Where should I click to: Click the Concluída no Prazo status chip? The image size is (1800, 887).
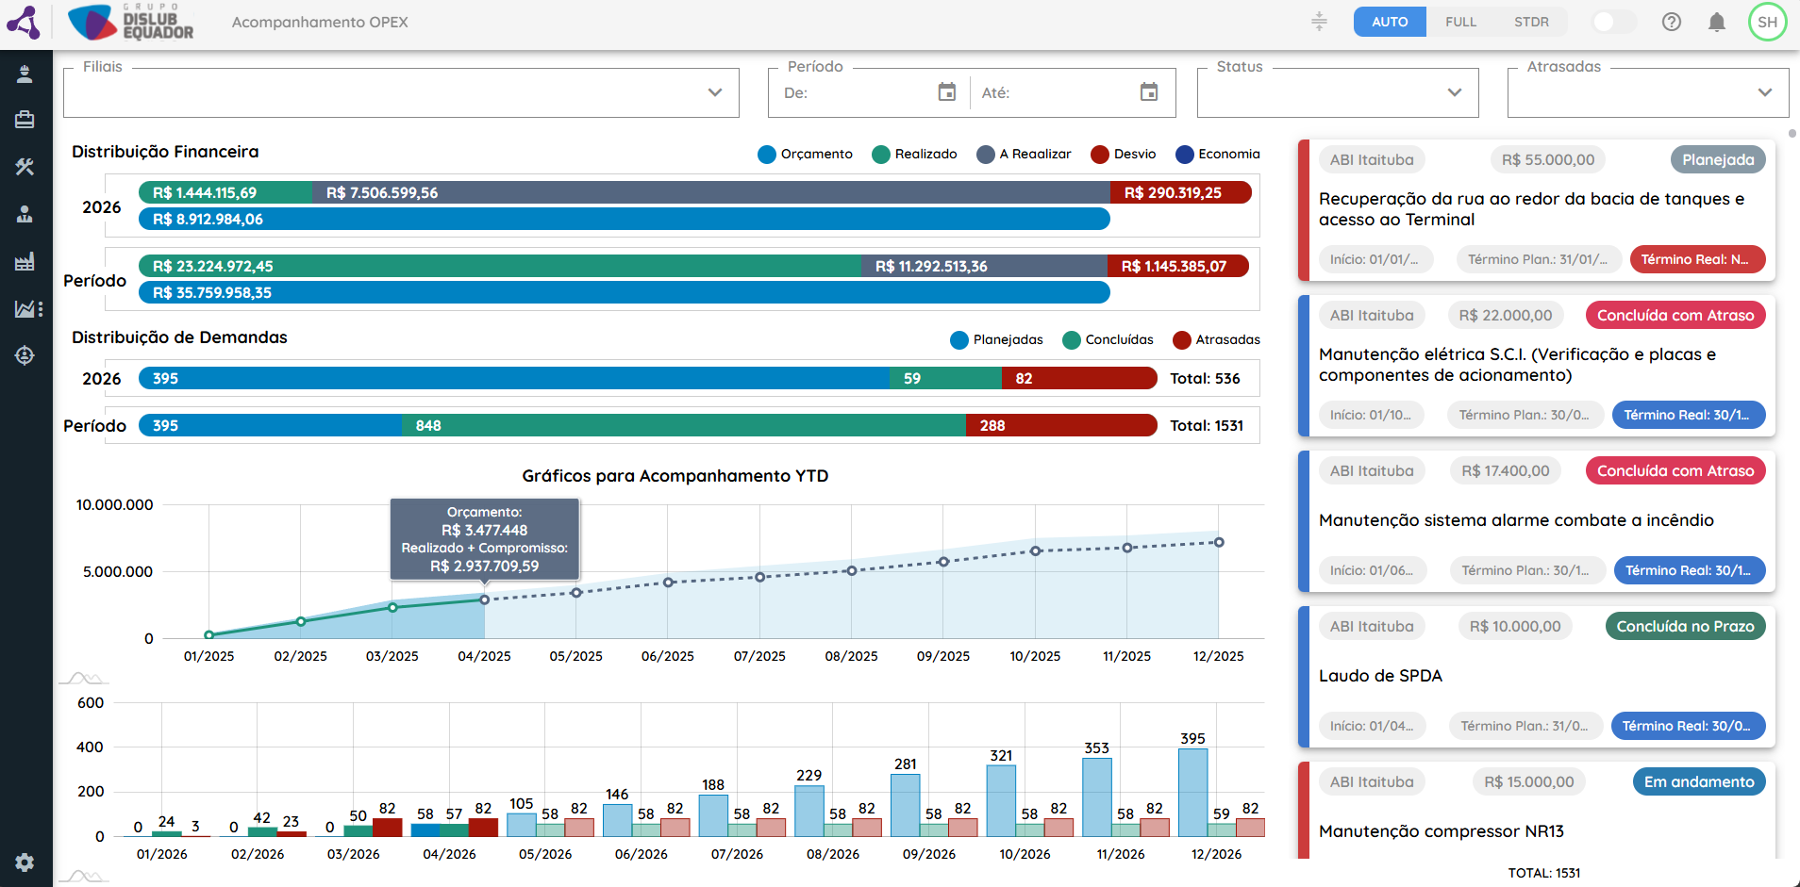(x=1685, y=626)
